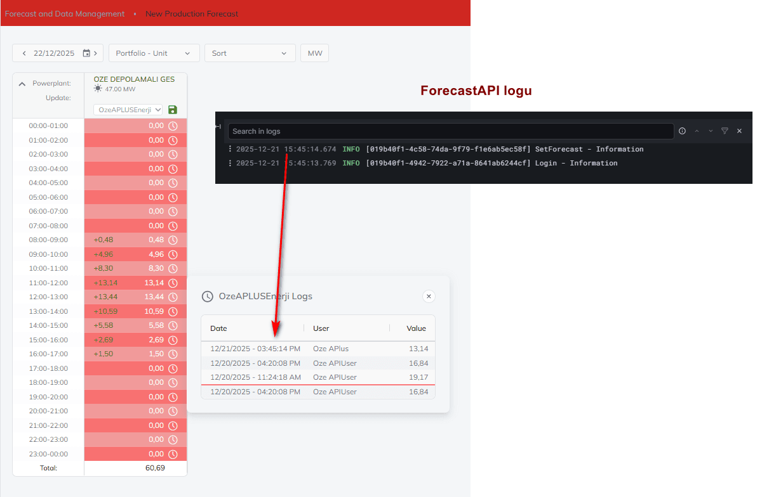Go to next day arrow
Viewport: 769px width, 497px height.
pyautogui.click(x=95, y=53)
